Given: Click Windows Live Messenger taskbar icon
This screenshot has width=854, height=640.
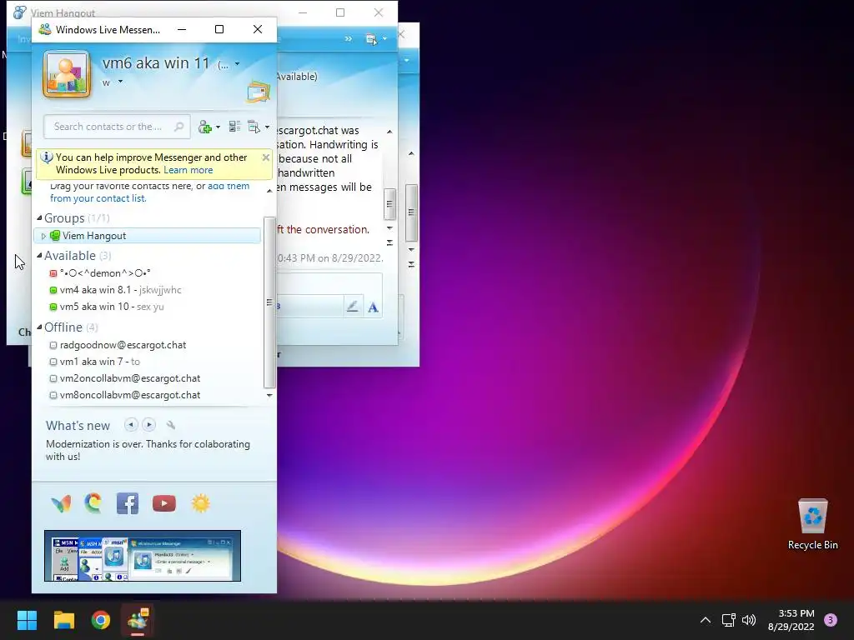Looking at the screenshot, I should (x=138, y=620).
